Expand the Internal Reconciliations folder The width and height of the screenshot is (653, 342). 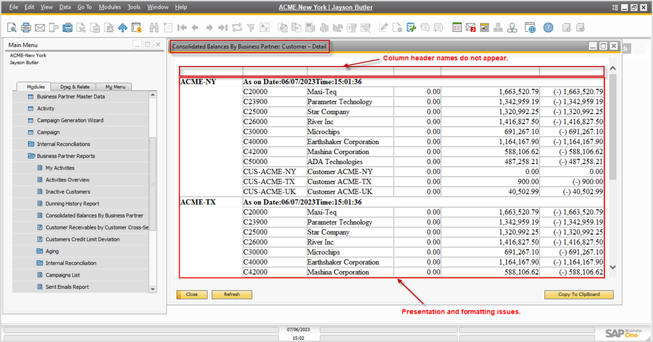click(x=31, y=144)
